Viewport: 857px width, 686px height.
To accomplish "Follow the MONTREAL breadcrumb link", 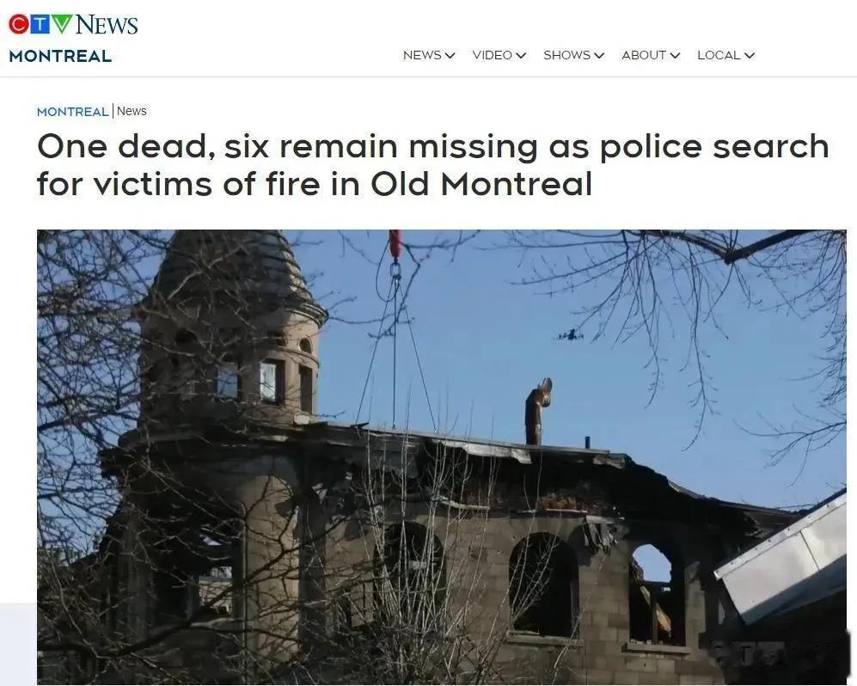I will click(x=73, y=112).
